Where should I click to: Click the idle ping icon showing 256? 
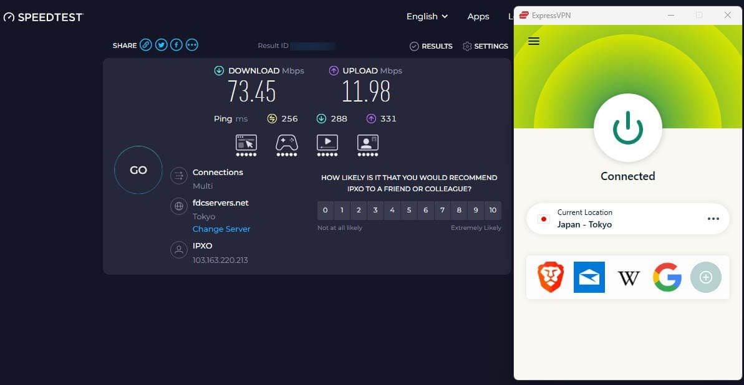(272, 118)
